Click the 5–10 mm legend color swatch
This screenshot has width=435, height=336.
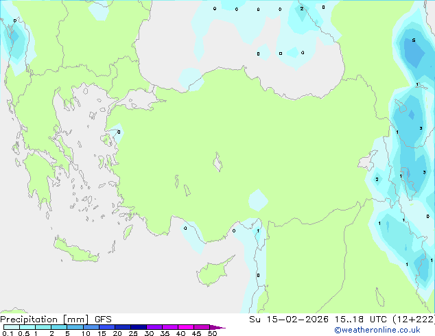click(x=75, y=327)
